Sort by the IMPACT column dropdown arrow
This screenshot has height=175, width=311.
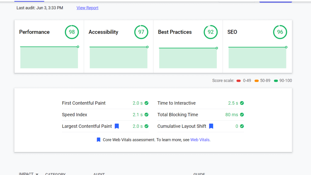click(37, 174)
